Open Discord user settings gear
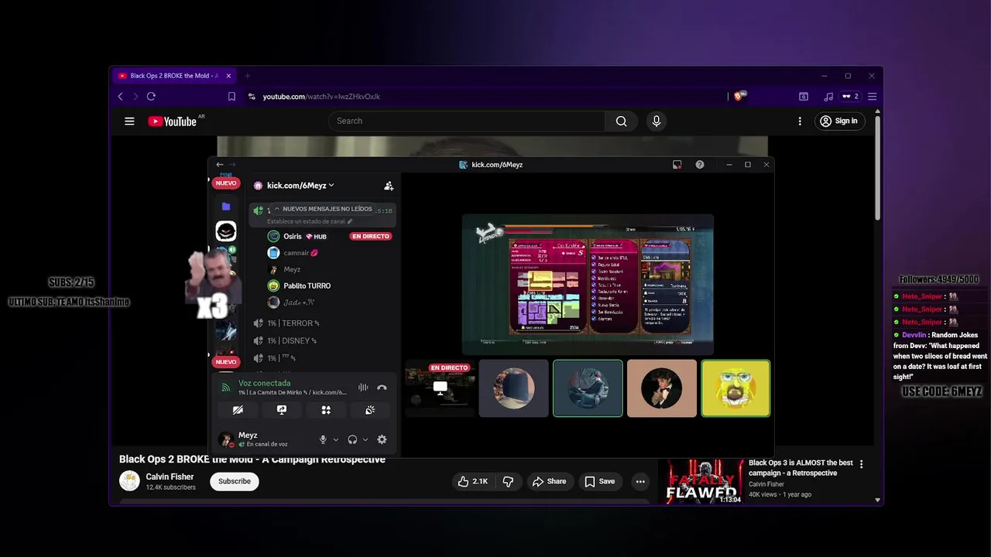The width and height of the screenshot is (991, 557). 382,439
